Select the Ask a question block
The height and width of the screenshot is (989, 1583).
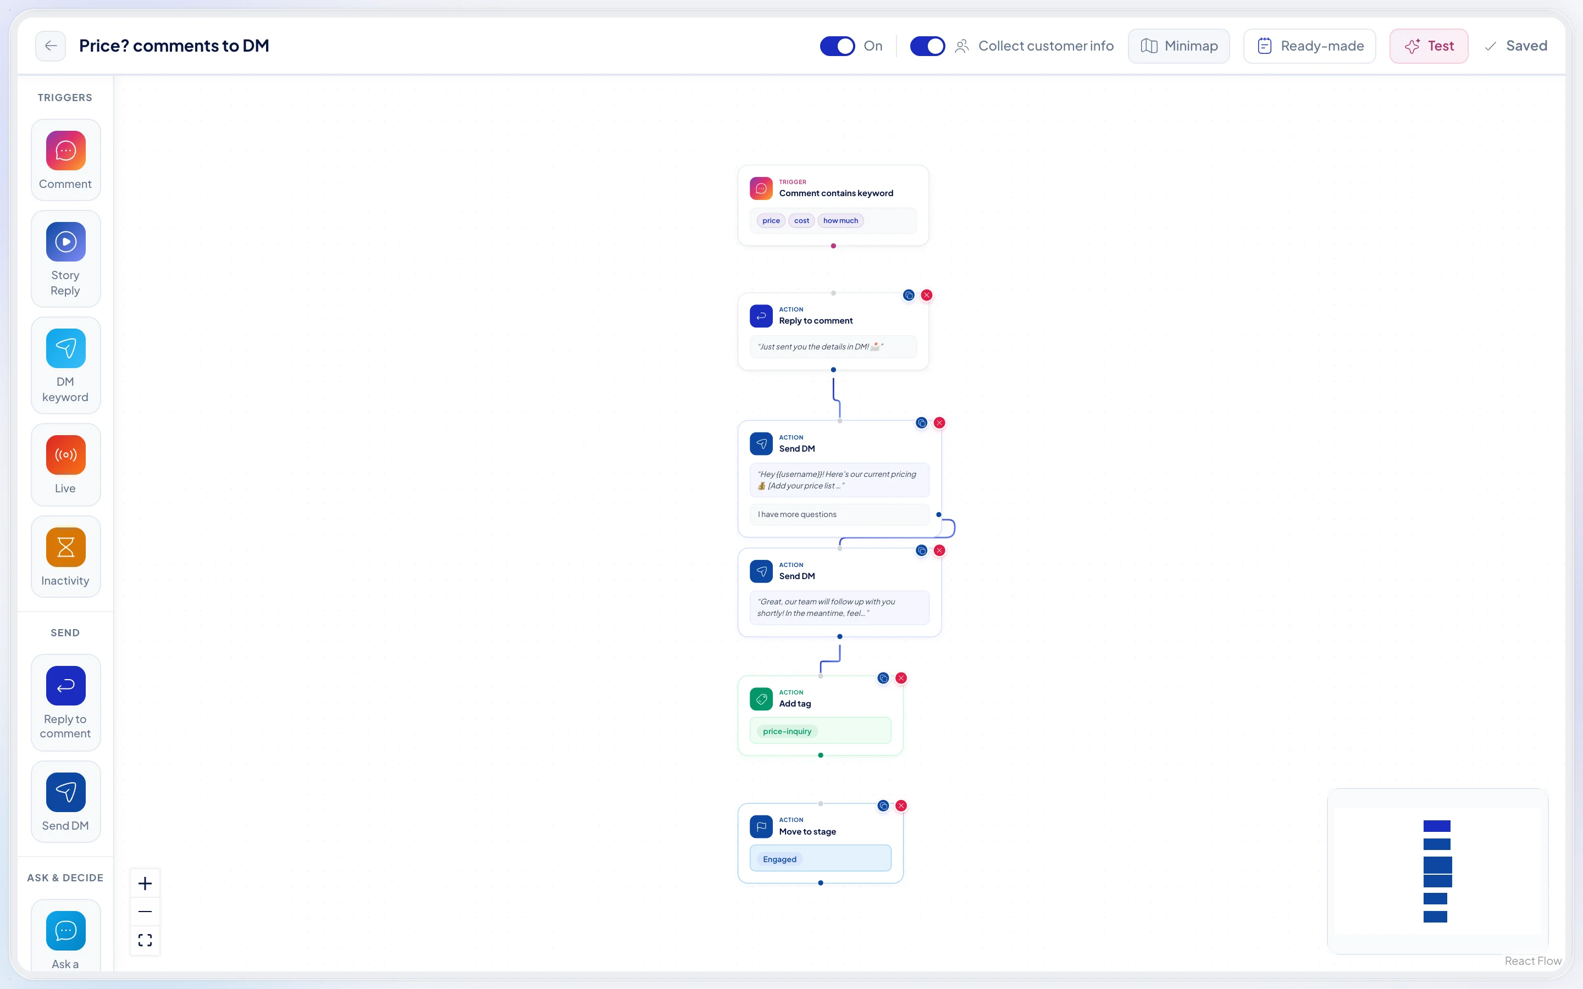point(65,936)
